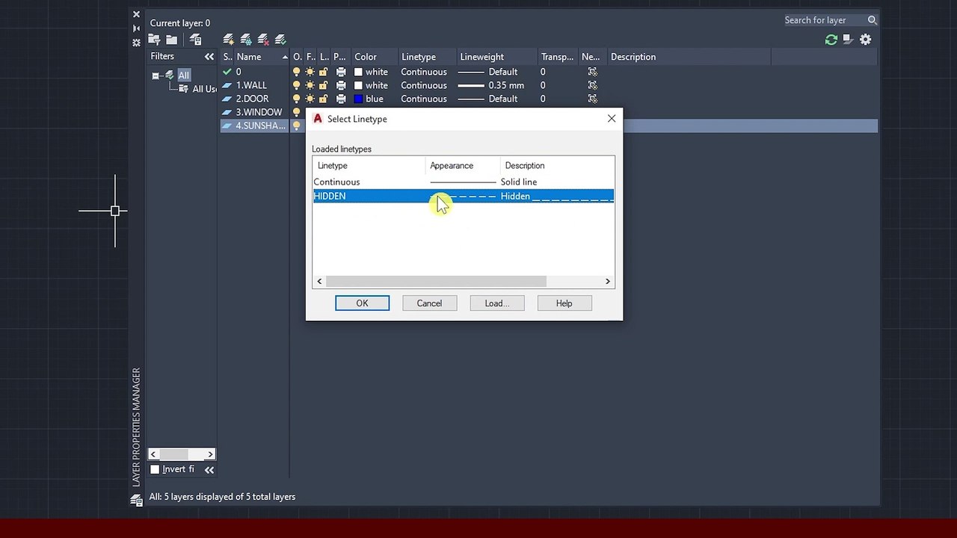Toggle the Lock padlock for 2.DOOR
957x538 pixels.
323,99
